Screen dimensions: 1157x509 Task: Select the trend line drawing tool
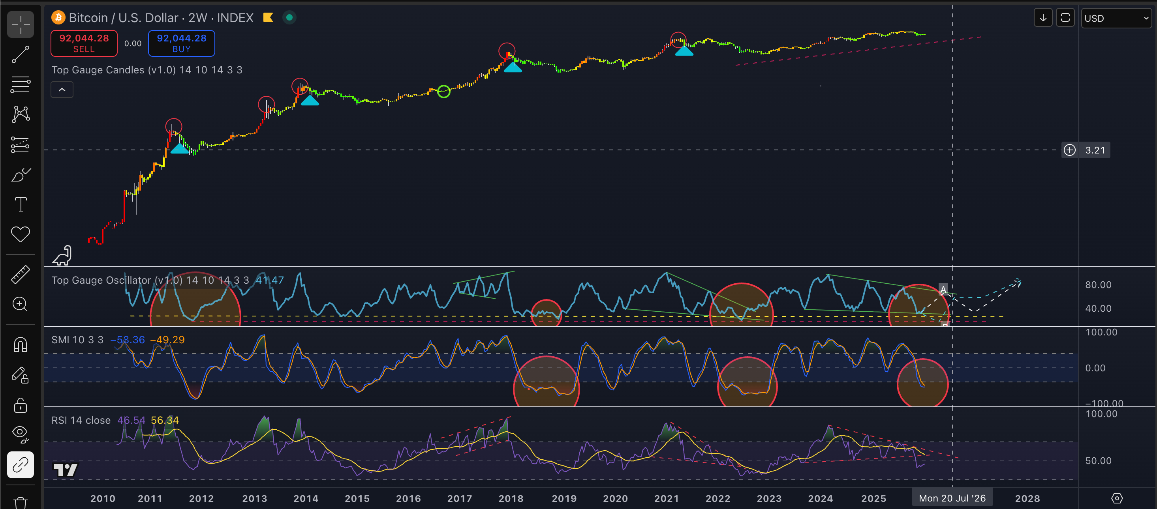click(x=21, y=54)
